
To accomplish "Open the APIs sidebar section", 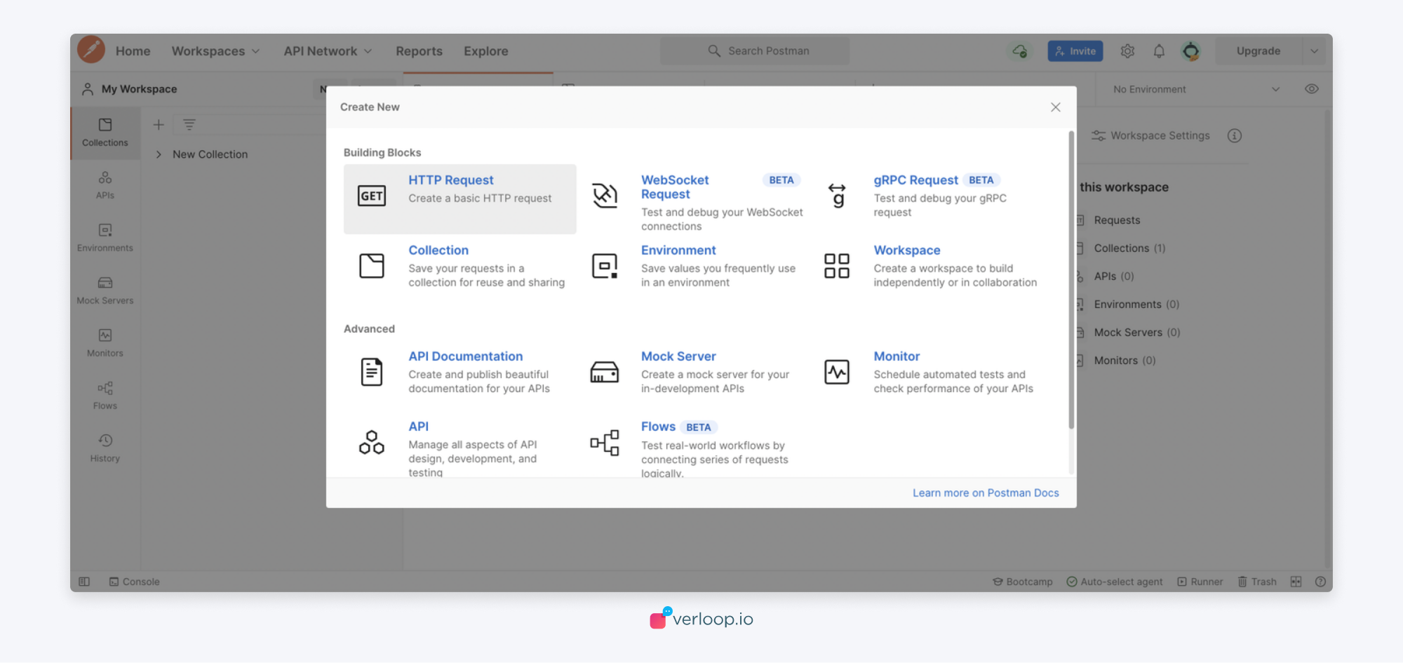I will coord(105,185).
